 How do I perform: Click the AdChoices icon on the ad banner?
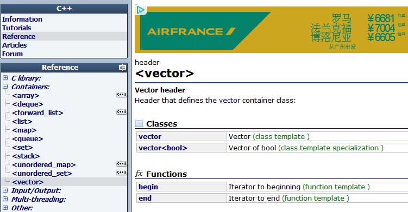[x=141, y=10]
